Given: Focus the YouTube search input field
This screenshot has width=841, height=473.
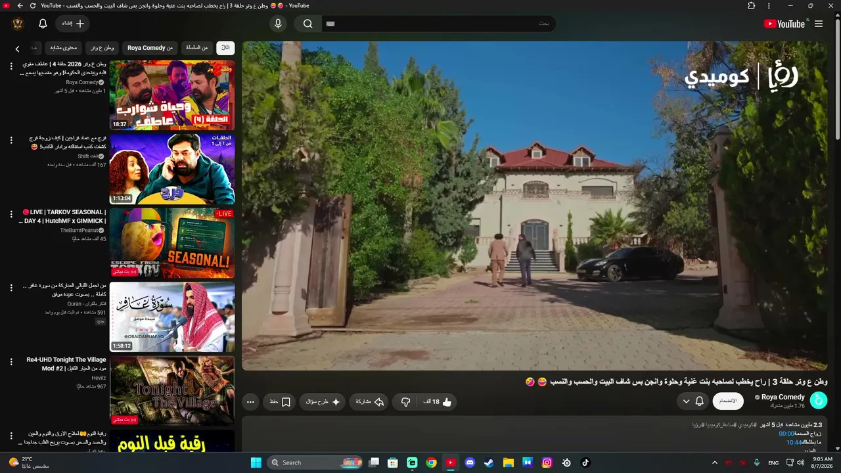Looking at the screenshot, I should (x=438, y=24).
